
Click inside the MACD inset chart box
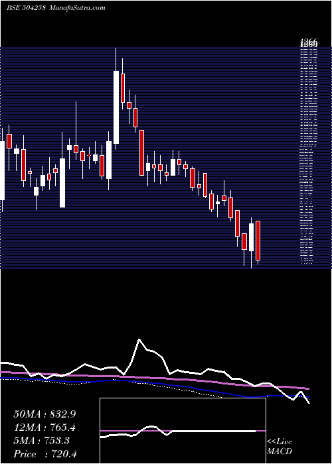click(183, 431)
